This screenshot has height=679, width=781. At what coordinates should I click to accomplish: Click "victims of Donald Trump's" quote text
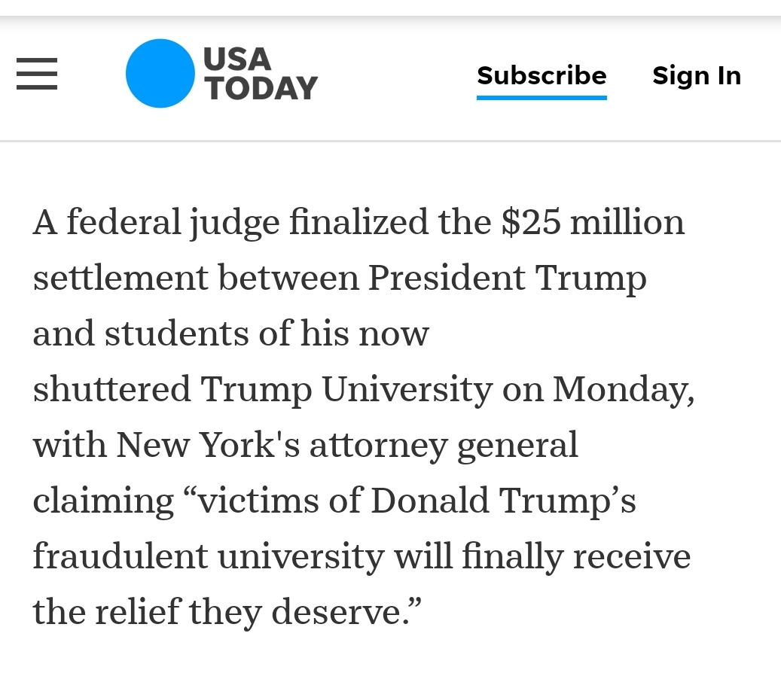[416, 501]
